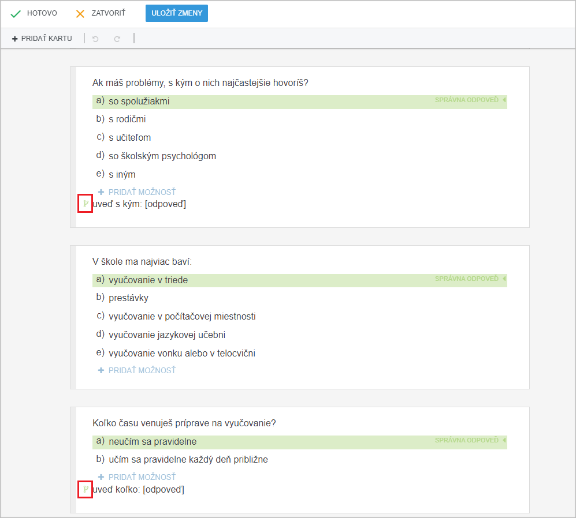Mark 'prestávky' as the answer
Image resolution: width=576 pixels, height=518 pixels.
point(129,298)
